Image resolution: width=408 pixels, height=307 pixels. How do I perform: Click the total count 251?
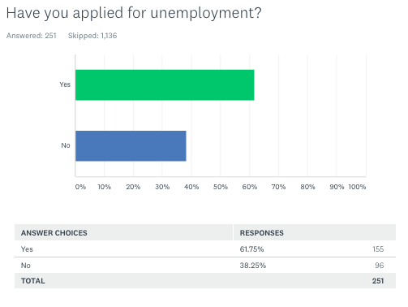tap(378, 281)
